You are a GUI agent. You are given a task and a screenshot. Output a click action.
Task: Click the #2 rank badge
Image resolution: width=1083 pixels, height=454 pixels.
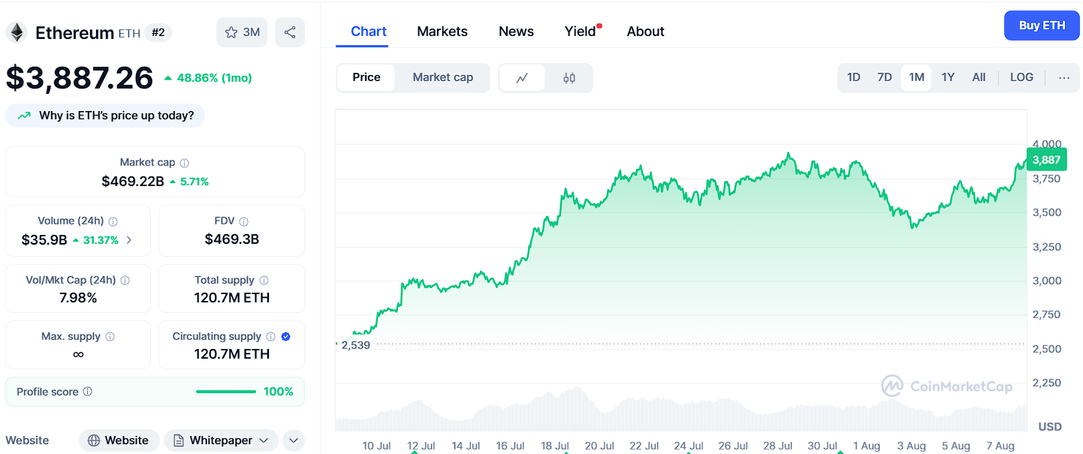[x=158, y=32]
